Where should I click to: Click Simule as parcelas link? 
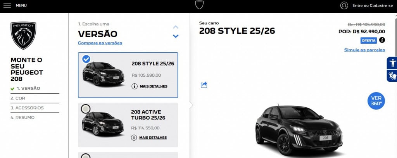364,50
